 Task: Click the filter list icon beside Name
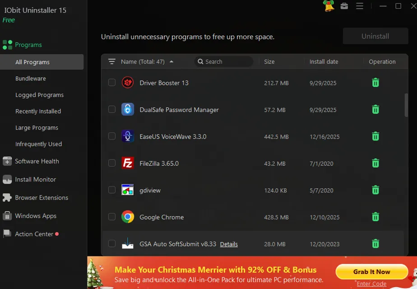112,62
